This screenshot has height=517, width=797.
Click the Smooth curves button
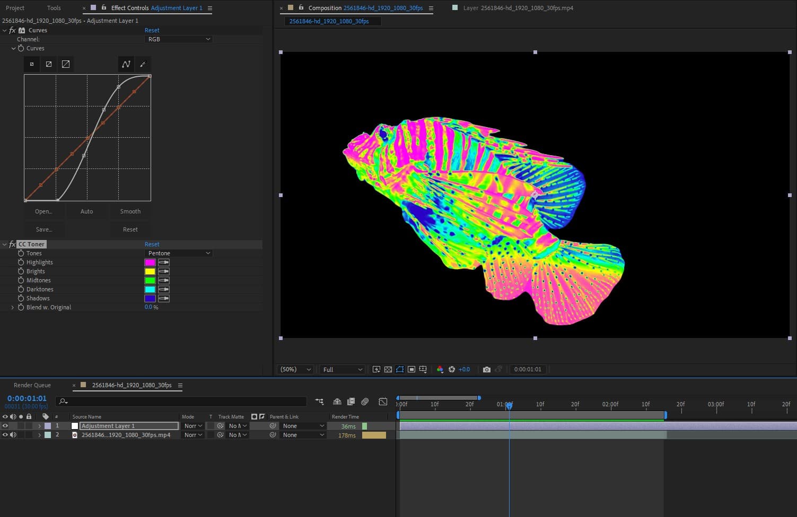pos(130,211)
